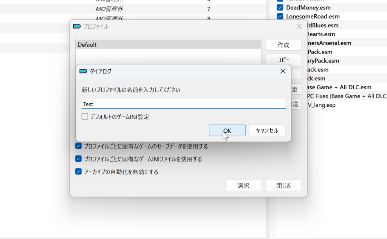Toggle profile-specific save data checkbox
Viewport: 387px width, 239px height.
79,146
